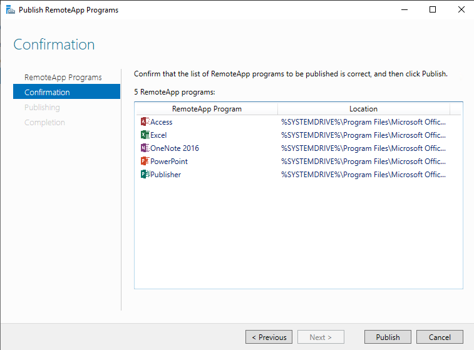Go to the RemoteApp Programs step
This screenshot has width=474, height=350.
[63, 78]
